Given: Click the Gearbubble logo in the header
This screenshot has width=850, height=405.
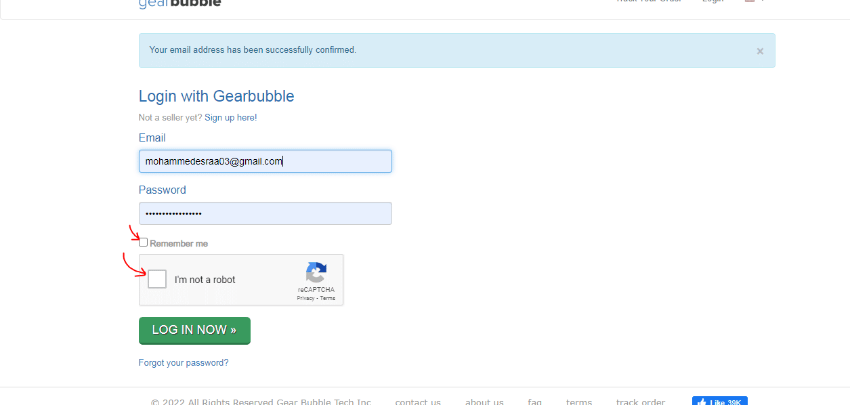Looking at the screenshot, I should point(180,3).
